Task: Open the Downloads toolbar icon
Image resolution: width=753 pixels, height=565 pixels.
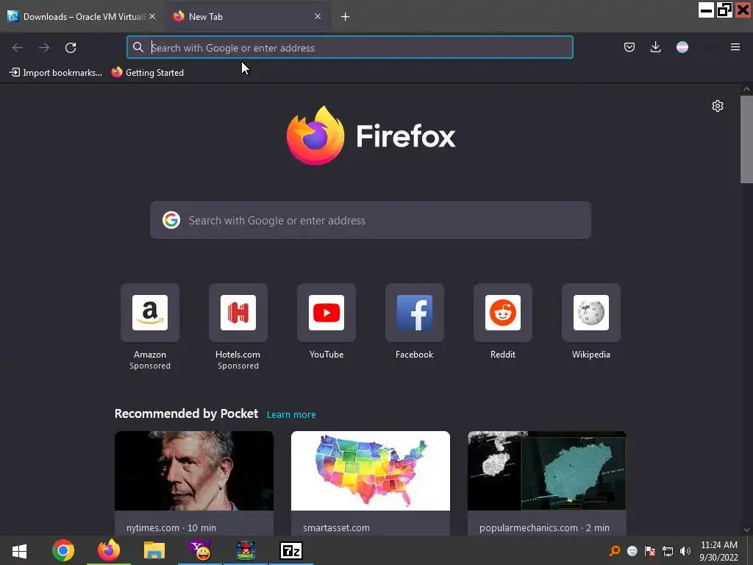Action: point(655,47)
